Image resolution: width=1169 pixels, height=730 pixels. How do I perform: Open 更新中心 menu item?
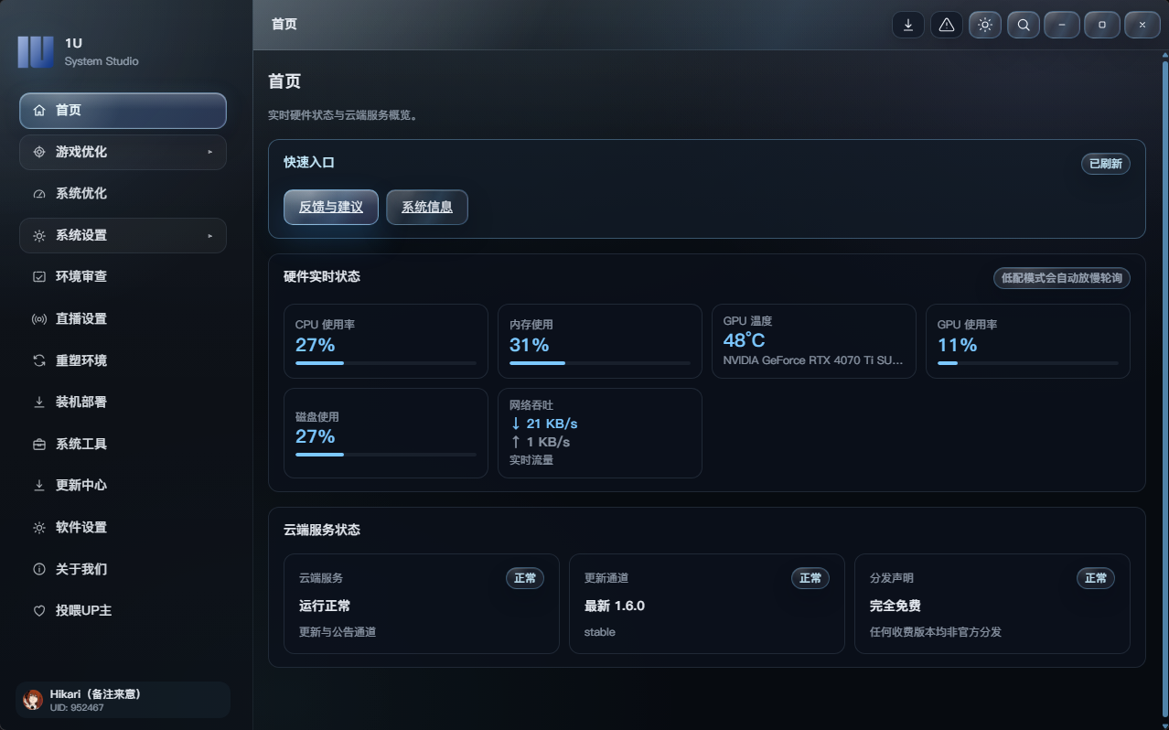pos(123,485)
